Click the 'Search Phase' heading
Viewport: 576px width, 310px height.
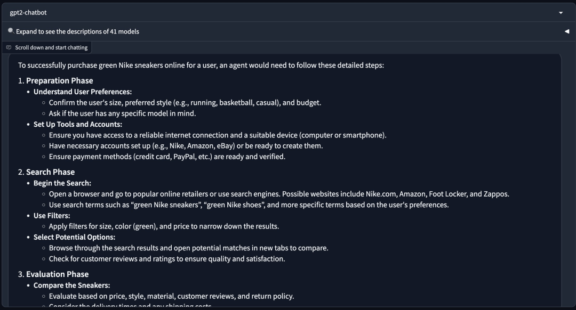50,172
